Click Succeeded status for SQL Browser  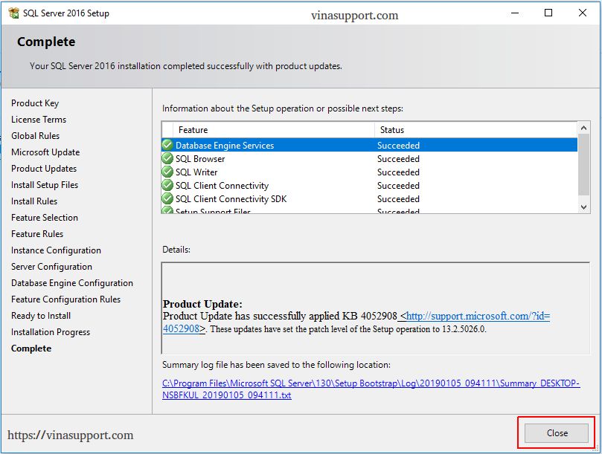[398, 159]
